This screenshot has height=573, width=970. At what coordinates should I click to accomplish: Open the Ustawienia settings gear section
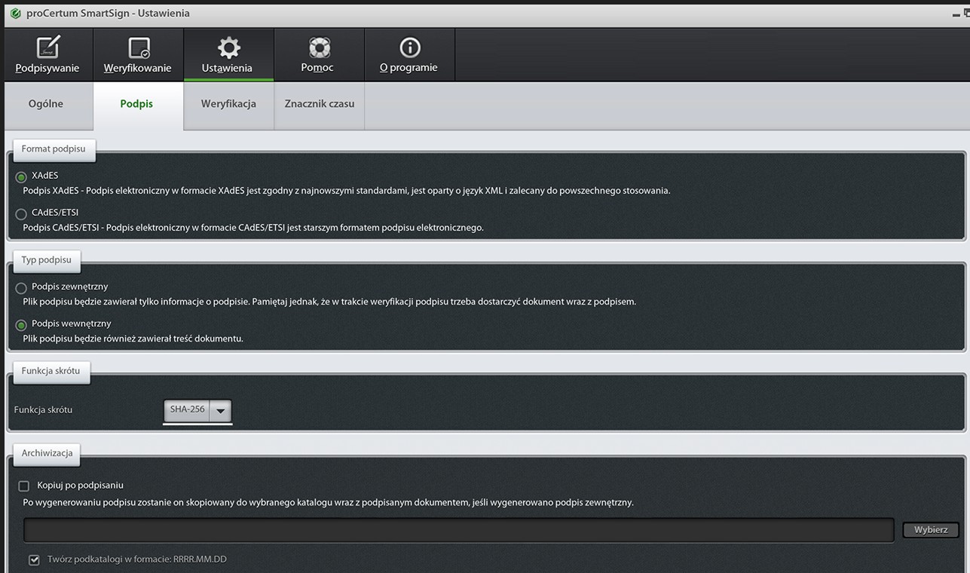[x=228, y=54]
